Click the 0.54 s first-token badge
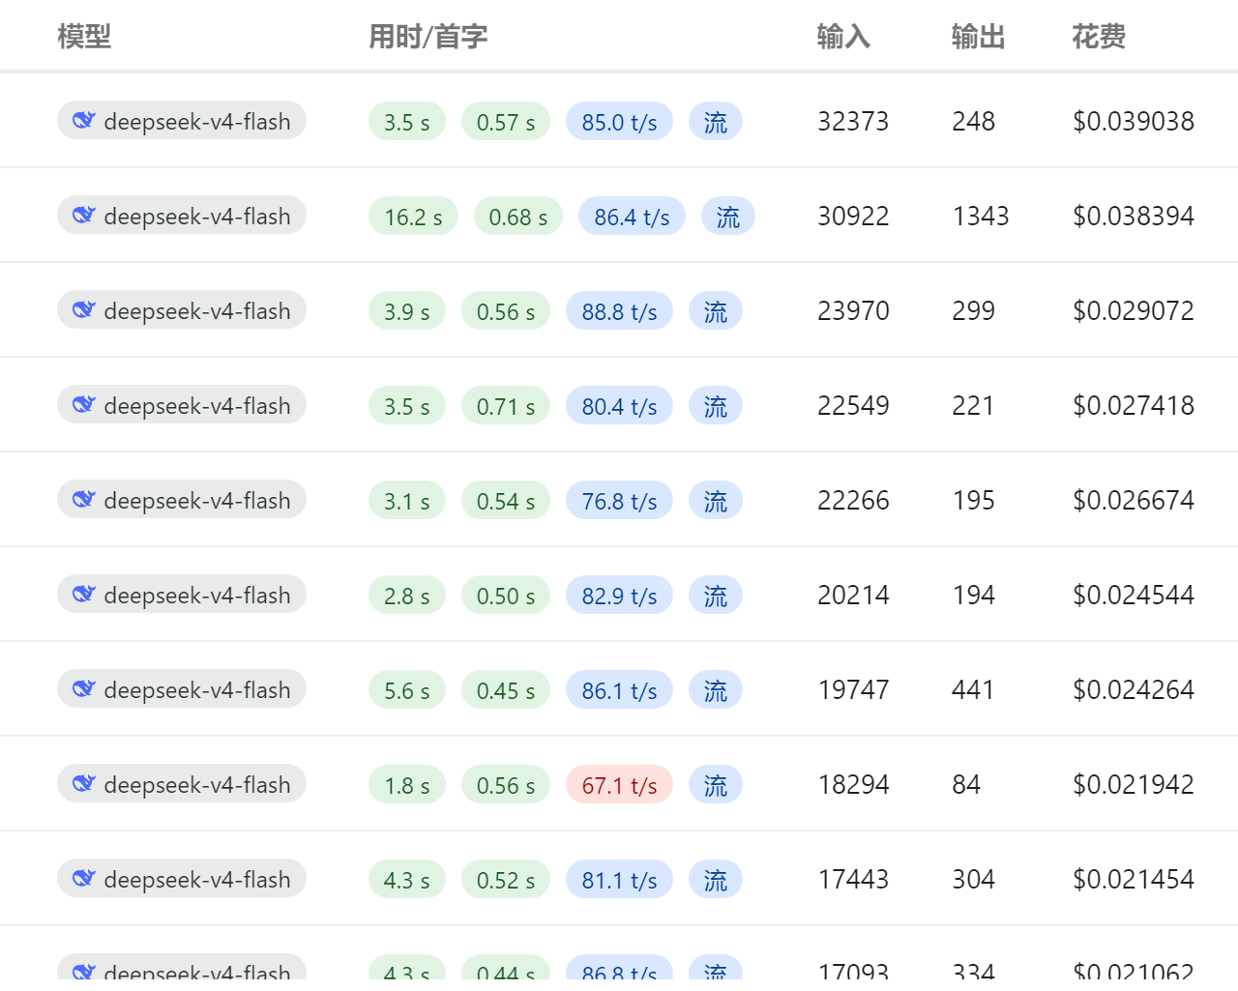The image size is (1238, 991). [x=506, y=501]
